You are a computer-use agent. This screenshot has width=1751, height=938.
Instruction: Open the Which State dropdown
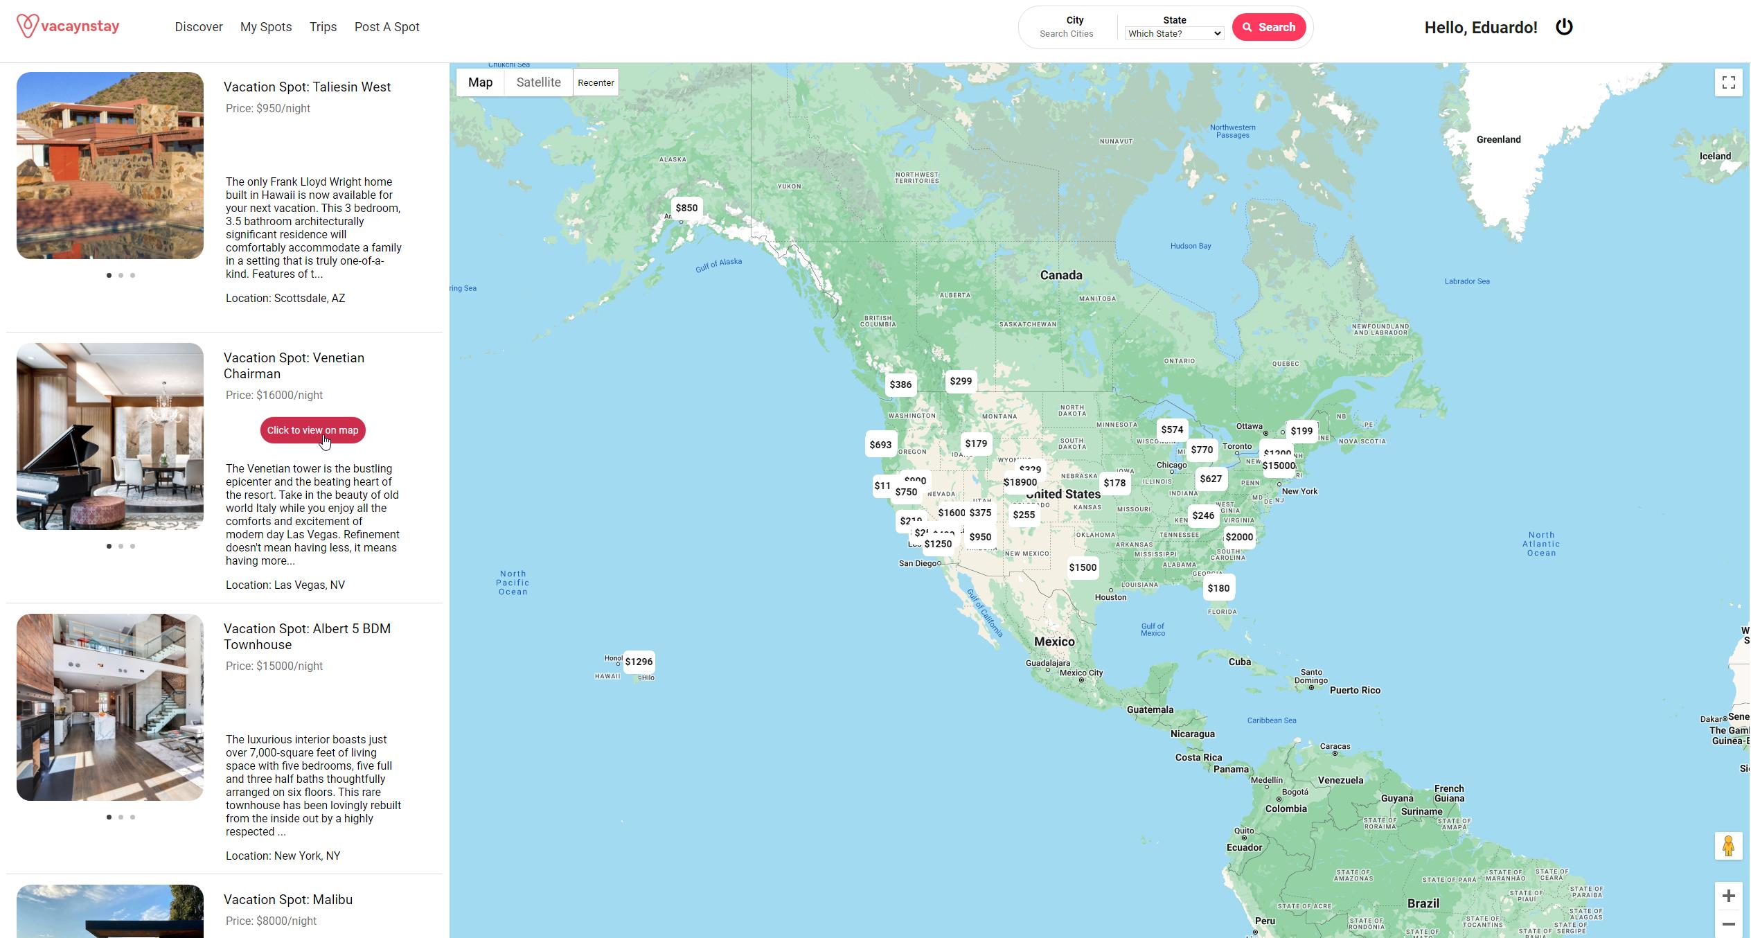click(1174, 33)
